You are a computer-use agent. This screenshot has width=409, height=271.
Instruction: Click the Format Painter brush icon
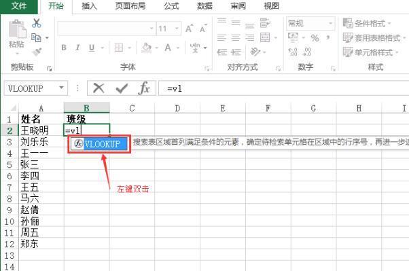click(x=37, y=52)
